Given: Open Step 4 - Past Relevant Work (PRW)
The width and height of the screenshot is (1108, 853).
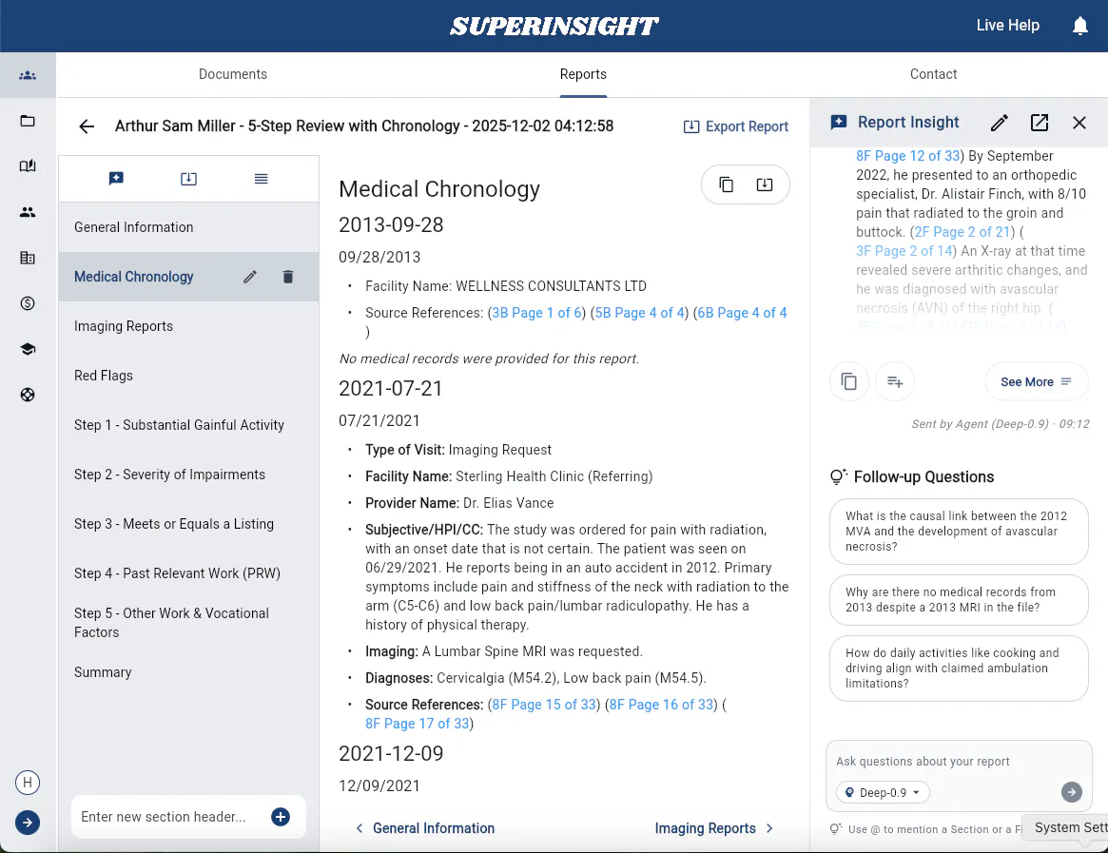Looking at the screenshot, I should pos(188,573).
